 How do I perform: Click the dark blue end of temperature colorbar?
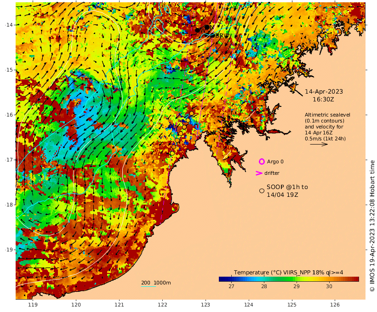coord(223,279)
